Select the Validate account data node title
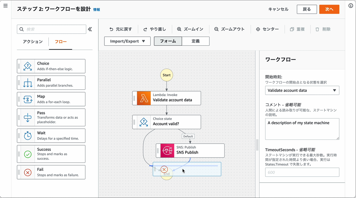 pyautogui.click(x=172, y=100)
